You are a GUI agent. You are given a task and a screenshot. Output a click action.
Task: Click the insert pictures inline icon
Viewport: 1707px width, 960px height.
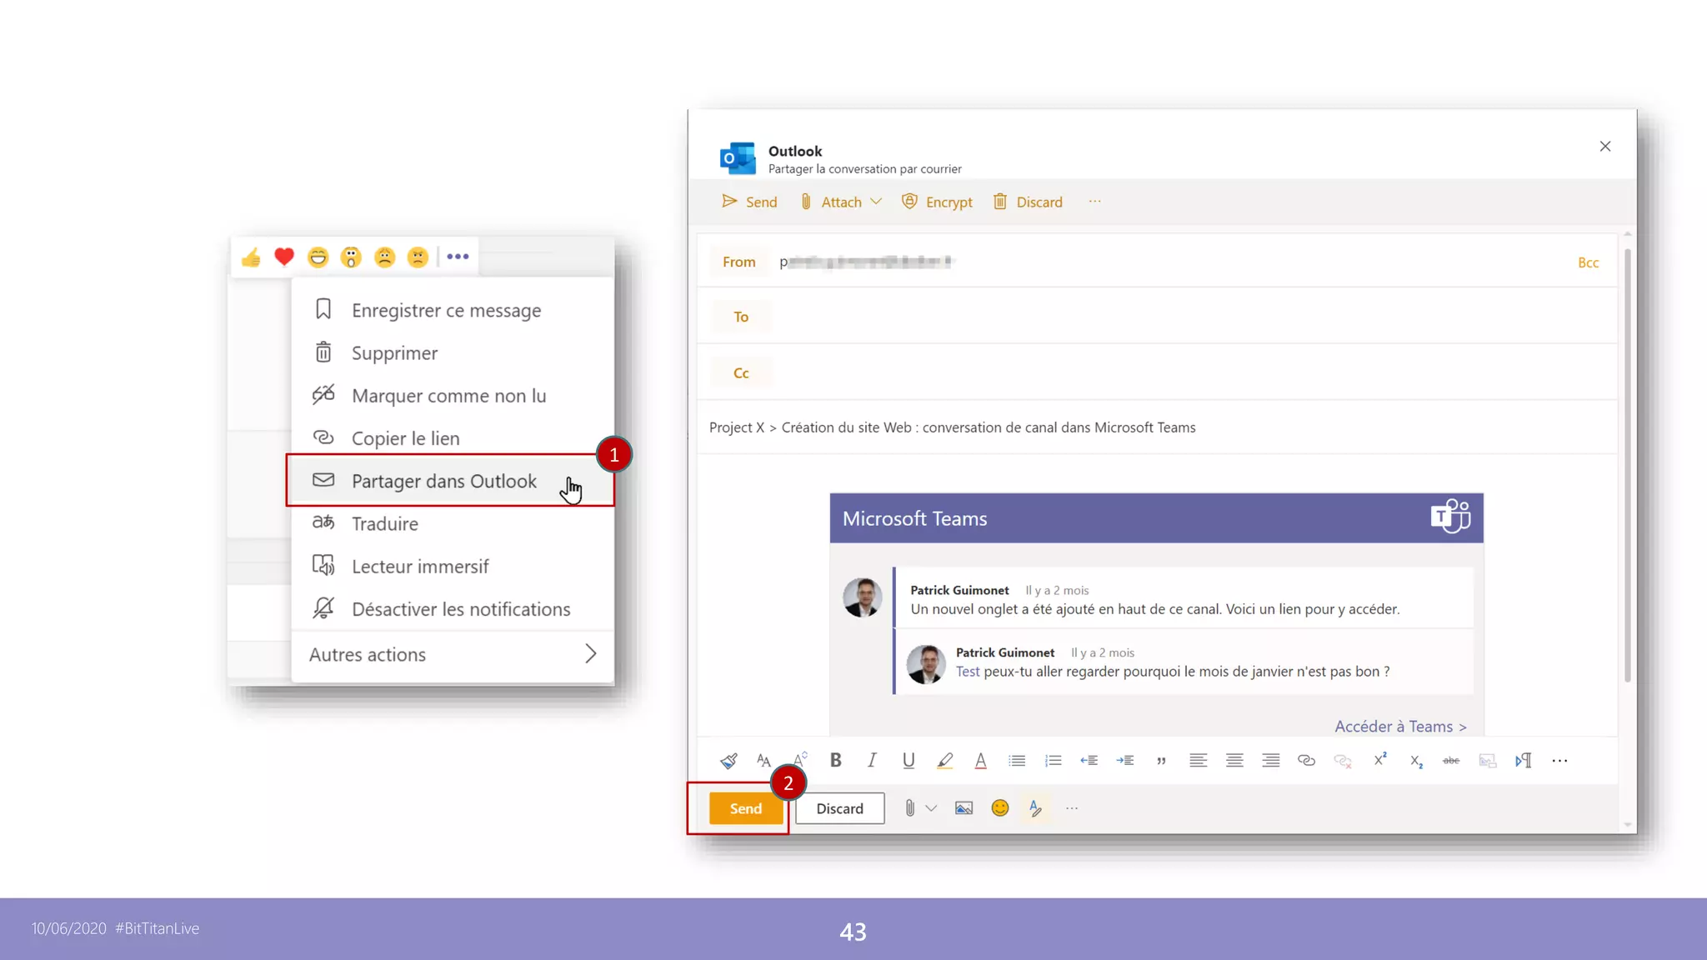tap(964, 808)
